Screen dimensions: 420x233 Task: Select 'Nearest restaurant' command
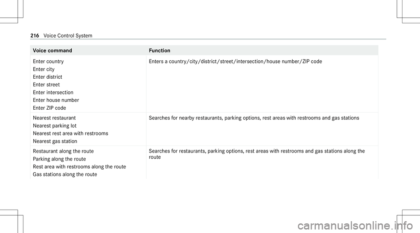point(54,118)
